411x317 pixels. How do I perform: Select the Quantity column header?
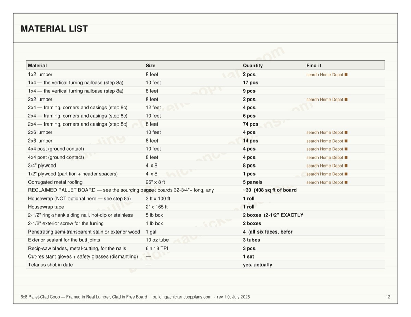pyautogui.click(x=253, y=65)
